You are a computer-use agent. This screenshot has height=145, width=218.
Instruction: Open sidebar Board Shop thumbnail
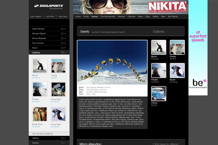click(40, 114)
